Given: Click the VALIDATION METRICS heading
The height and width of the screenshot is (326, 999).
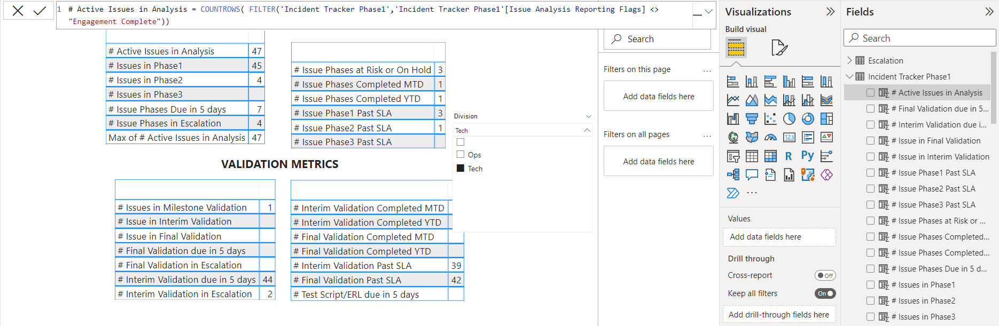Looking at the screenshot, I should [x=280, y=164].
